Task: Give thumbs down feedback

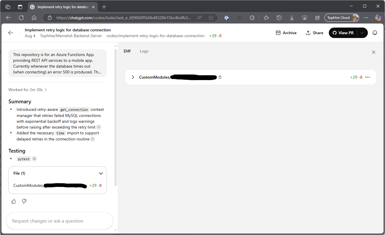Action: [x=24, y=201]
